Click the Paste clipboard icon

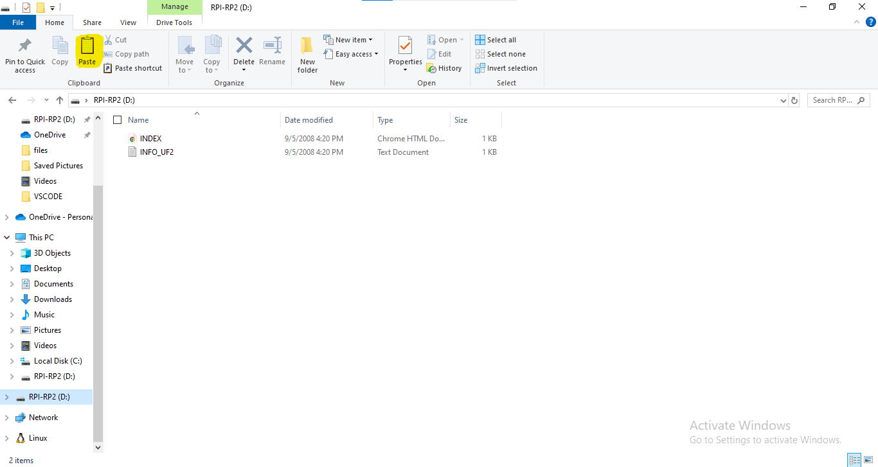pos(87,46)
